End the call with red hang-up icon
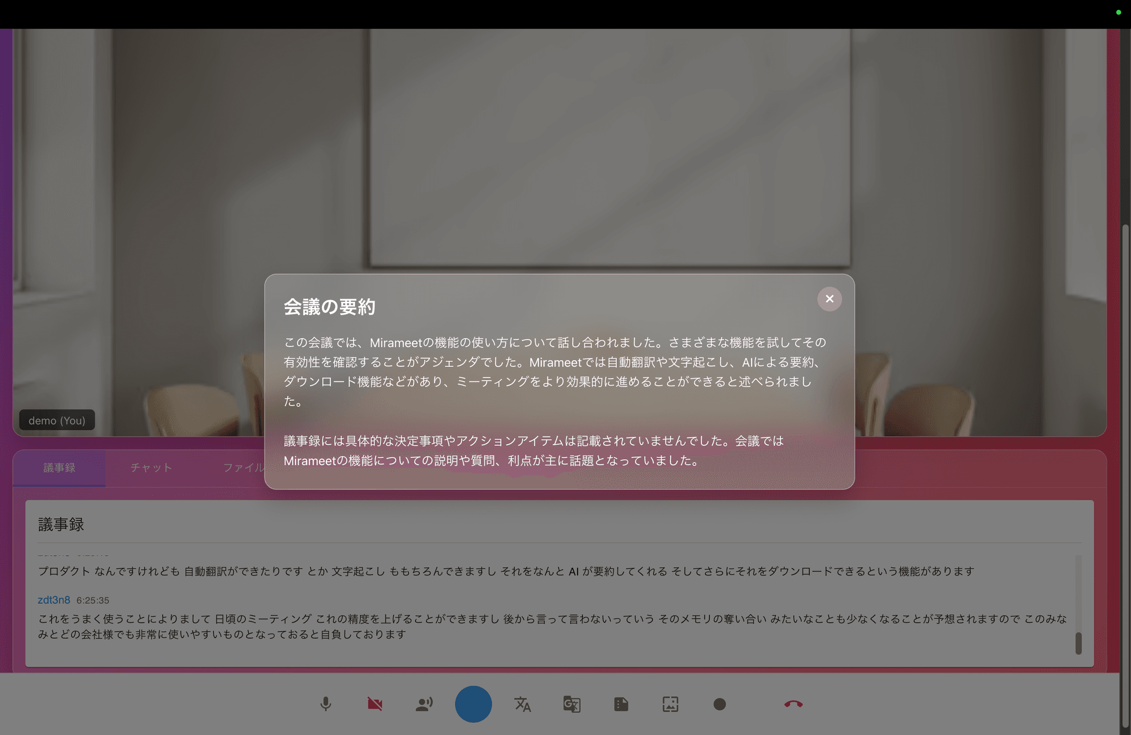Screen dimensions: 1131x735 pos(793,704)
